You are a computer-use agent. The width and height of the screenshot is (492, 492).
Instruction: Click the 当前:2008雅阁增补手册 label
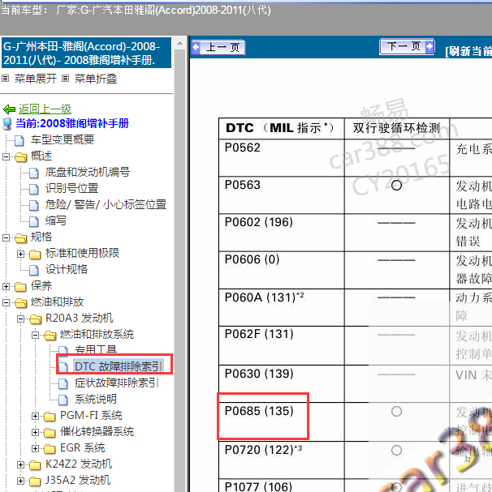[x=72, y=124]
